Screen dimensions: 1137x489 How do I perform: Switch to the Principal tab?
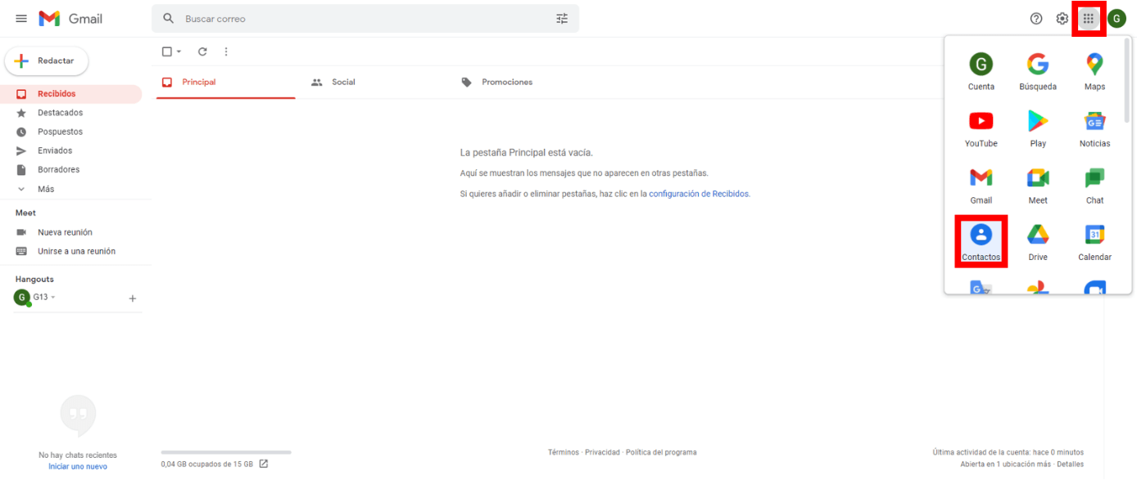coord(225,82)
